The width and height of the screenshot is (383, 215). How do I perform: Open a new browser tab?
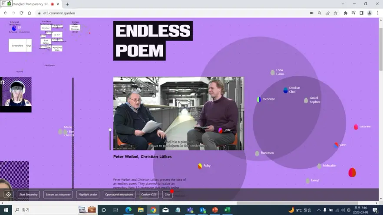(x=67, y=4)
